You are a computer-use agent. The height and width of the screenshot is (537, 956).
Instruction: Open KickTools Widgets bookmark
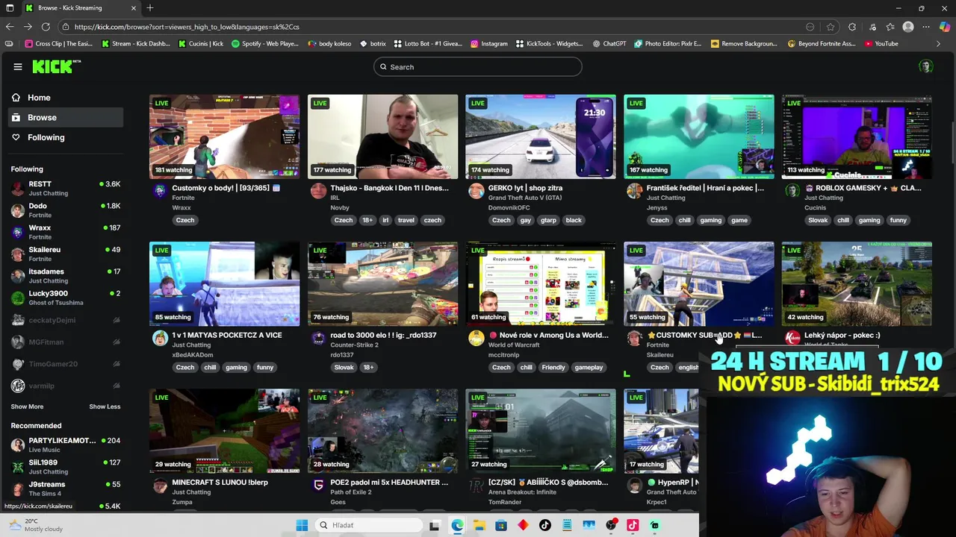(x=549, y=44)
